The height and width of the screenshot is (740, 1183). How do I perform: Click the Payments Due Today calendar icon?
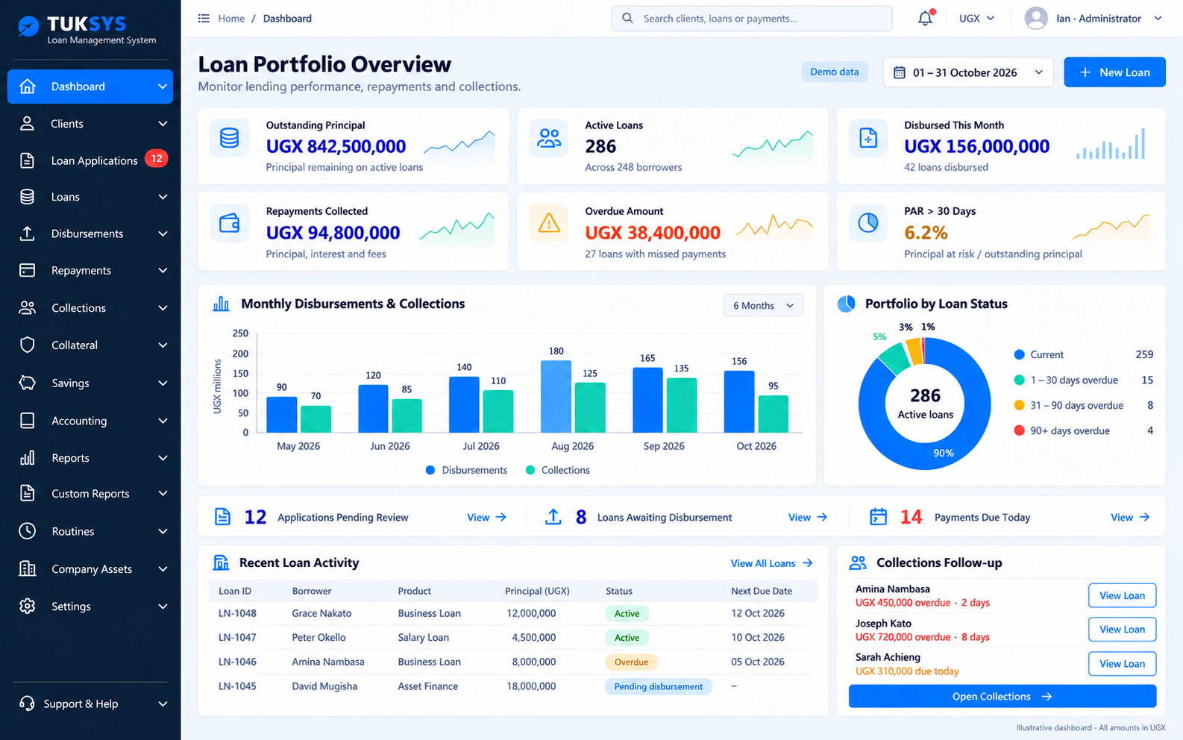click(879, 517)
